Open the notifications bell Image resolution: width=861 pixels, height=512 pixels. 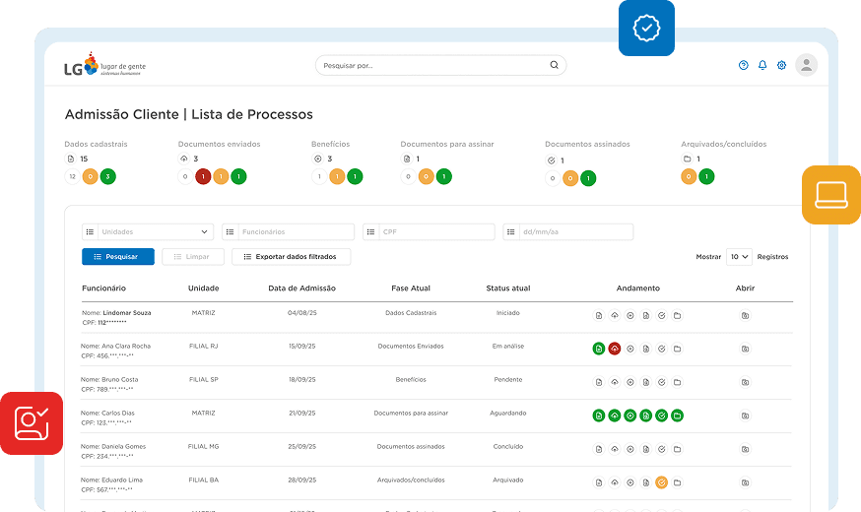pyautogui.click(x=762, y=66)
